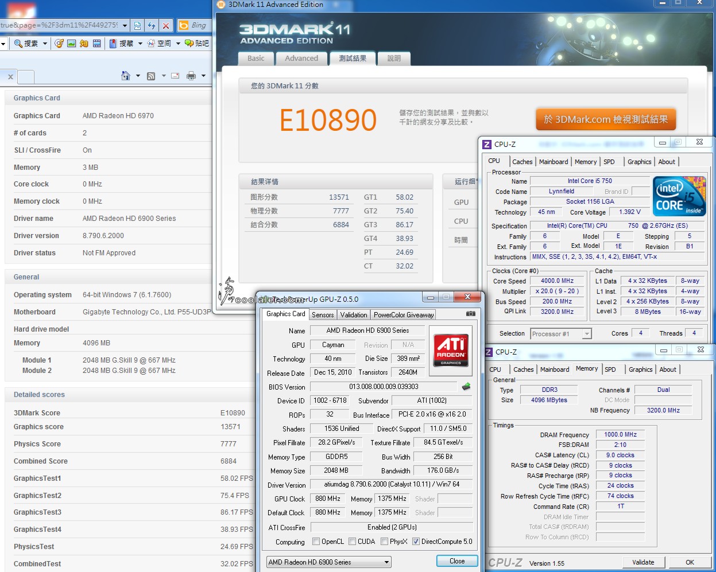Click the GPU-Z BIOS save chip icon
Image resolution: width=716 pixels, height=572 pixels.
tap(466, 387)
